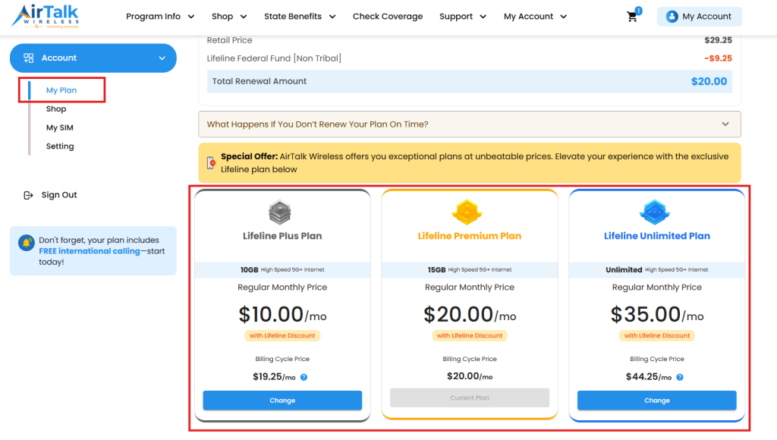The width and height of the screenshot is (777, 440).
Task: Open Setting in the sidebar
Action: [x=60, y=146]
